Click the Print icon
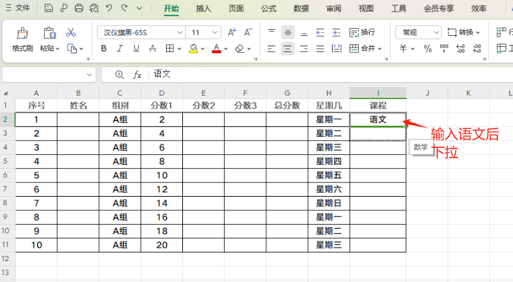Viewport: 513px width, 282px height. point(79,8)
